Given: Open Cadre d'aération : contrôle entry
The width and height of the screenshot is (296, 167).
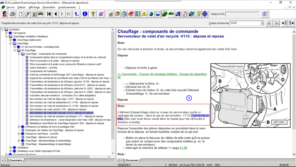Looking at the screenshot, I should (43, 68).
